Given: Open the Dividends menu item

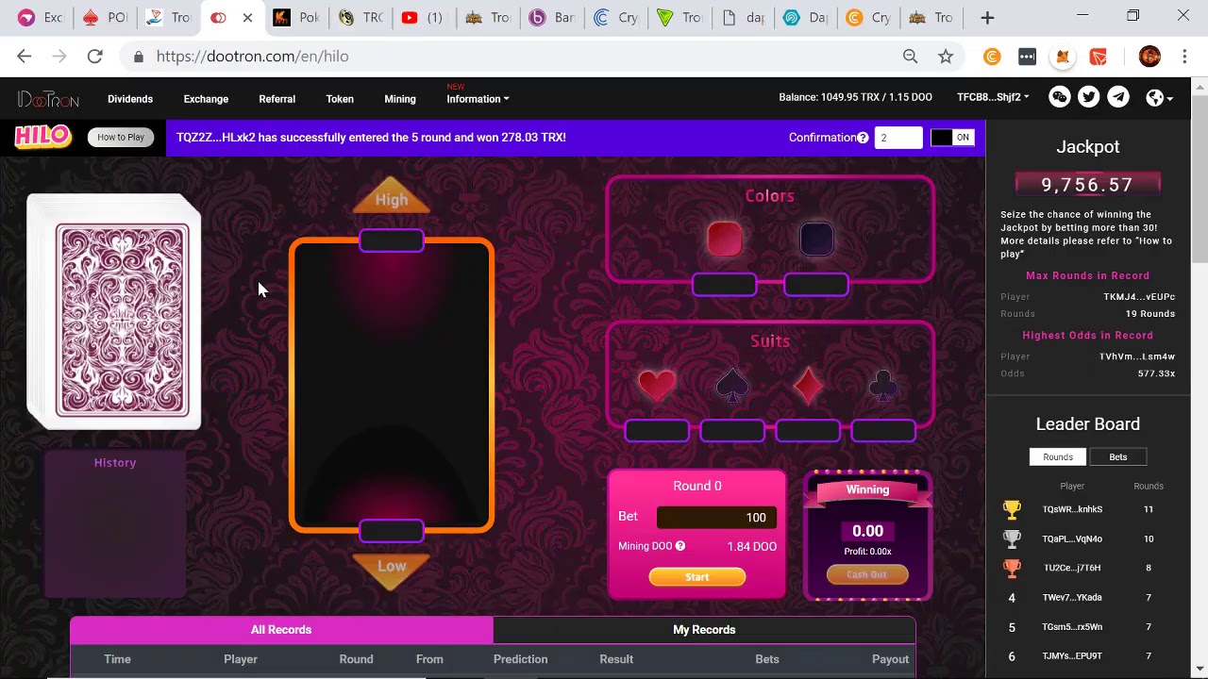Looking at the screenshot, I should point(130,99).
